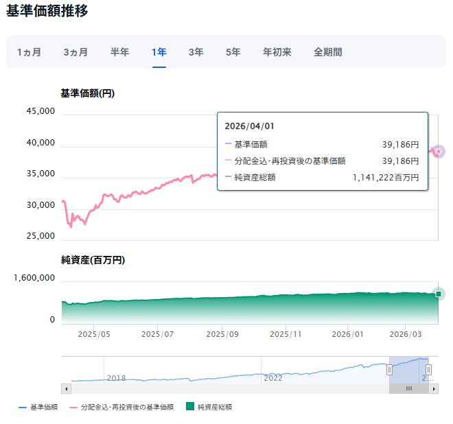Select the 年初来 tab

tap(277, 52)
